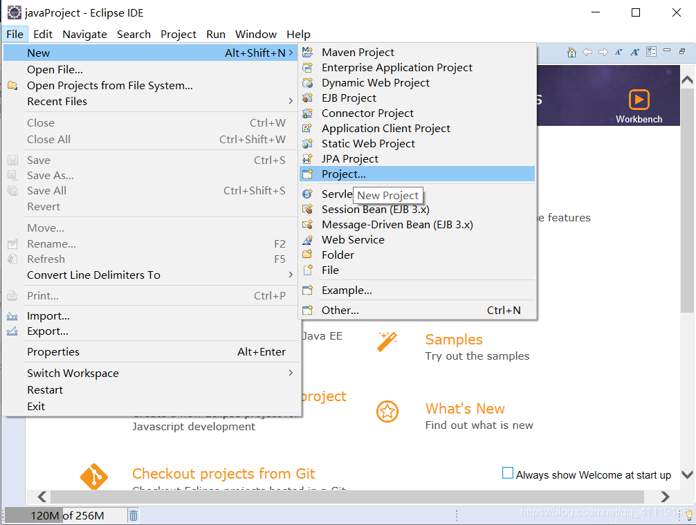Restore the Welcome view panel
The height and width of the screenshot is (525, 696).
coord(682,51)
